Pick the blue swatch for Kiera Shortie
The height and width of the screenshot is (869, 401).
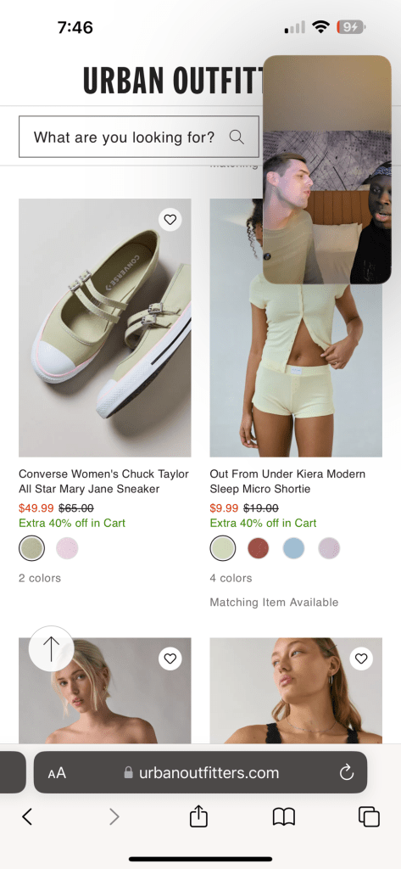(293, 549)
